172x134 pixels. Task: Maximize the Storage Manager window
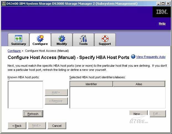tap(163, 4)
